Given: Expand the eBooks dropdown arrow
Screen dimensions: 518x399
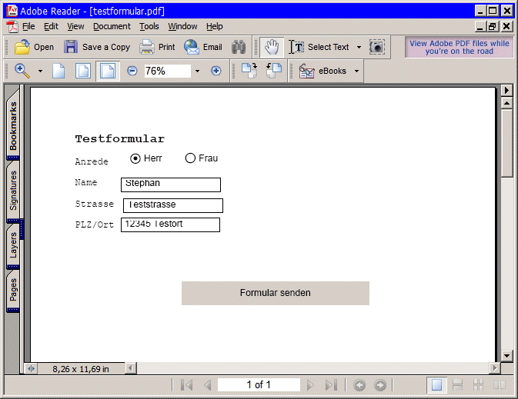Looking at the screenshot, I should tap(357, 71).
